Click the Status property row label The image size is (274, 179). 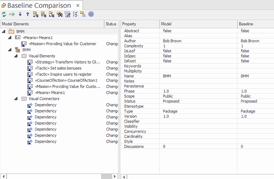[x=129, y=101]
